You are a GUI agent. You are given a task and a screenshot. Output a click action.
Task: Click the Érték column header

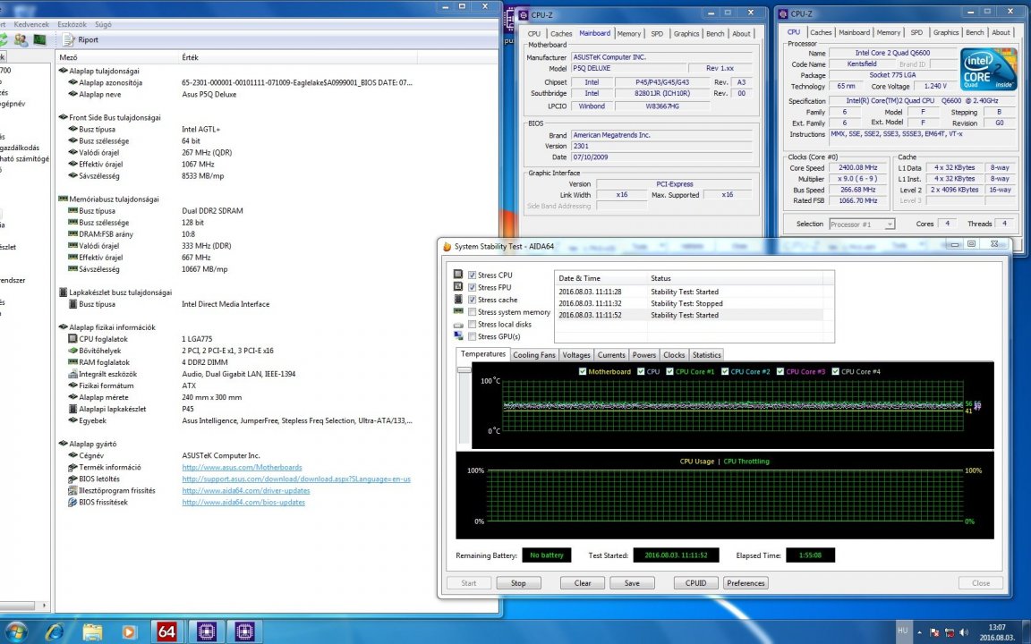[190, 56]
